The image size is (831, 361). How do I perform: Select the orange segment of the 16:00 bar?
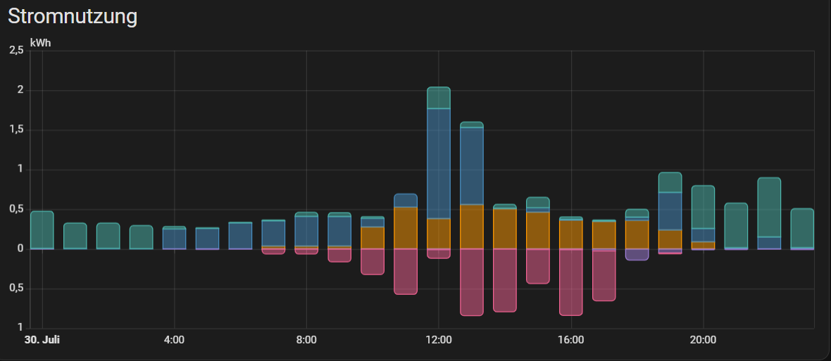(x=570, y=234)
